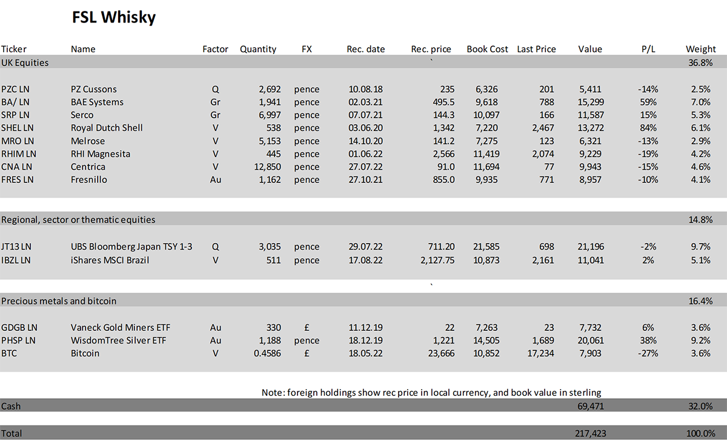727x440 pixels.
Task: Click the Centrica name cell
Action: 88,167
